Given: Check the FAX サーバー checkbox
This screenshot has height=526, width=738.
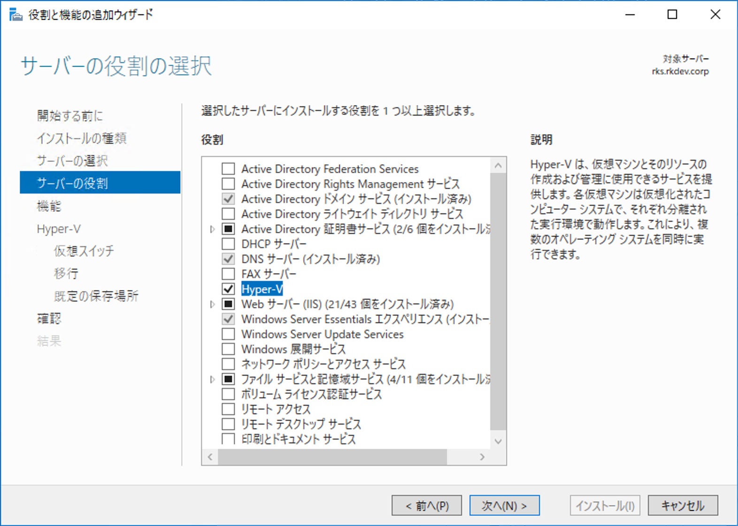Looking at the screenshot, I should point(228,274).
